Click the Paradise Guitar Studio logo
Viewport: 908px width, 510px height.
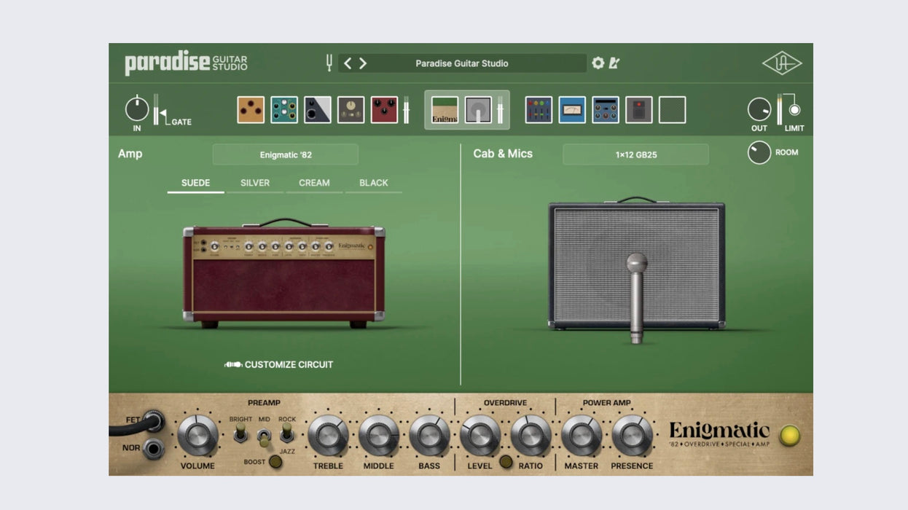click(186, 63)
